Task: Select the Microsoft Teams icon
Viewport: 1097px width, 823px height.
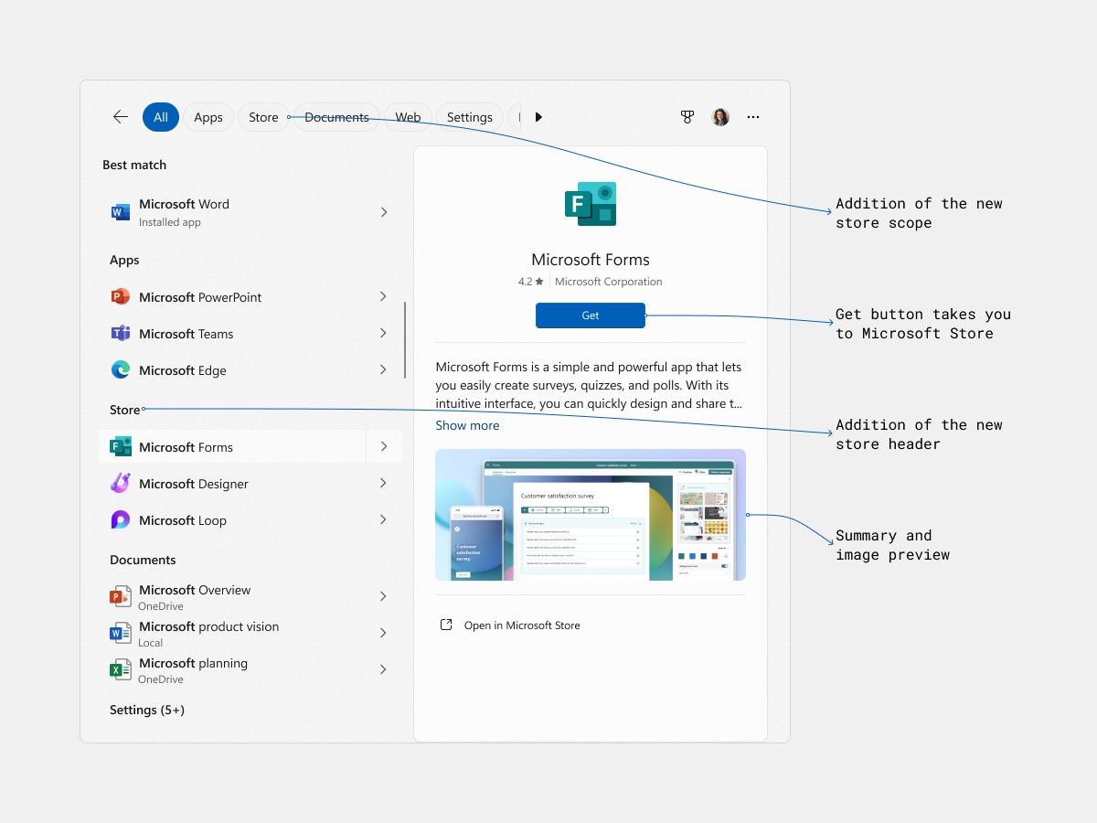Action: point(121,334)
